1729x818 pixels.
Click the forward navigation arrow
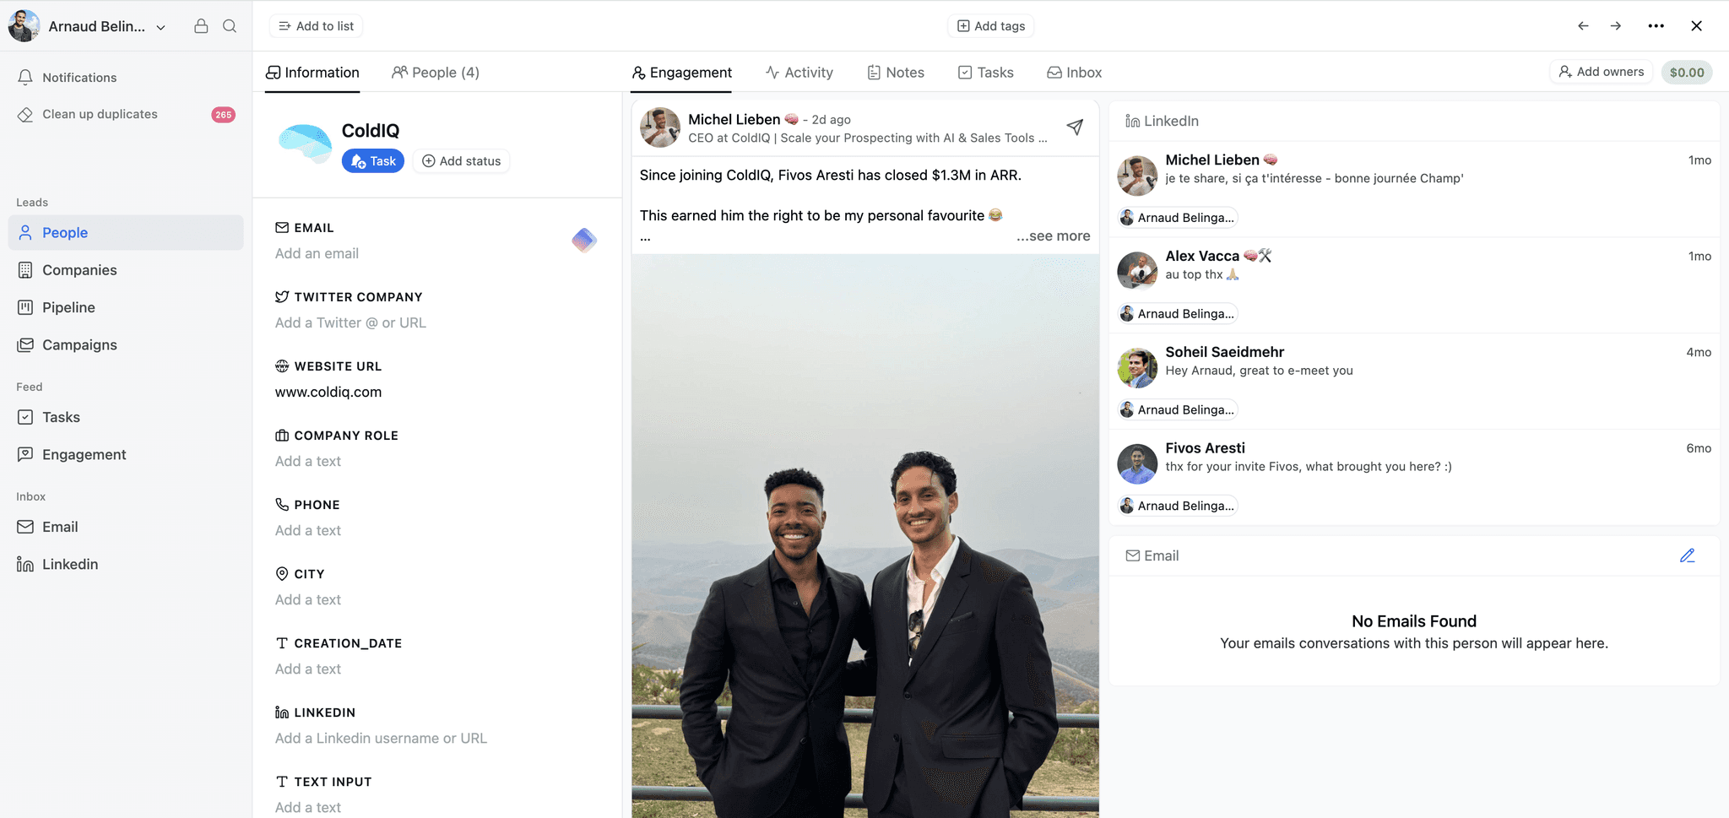[1616, 26]
